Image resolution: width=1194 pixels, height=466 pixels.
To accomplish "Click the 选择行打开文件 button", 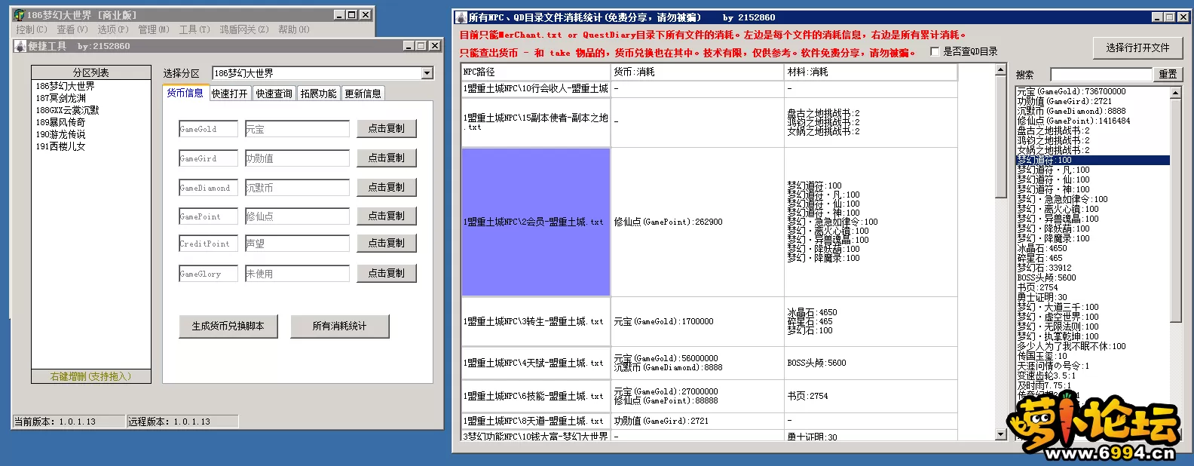I will 1137,48.
